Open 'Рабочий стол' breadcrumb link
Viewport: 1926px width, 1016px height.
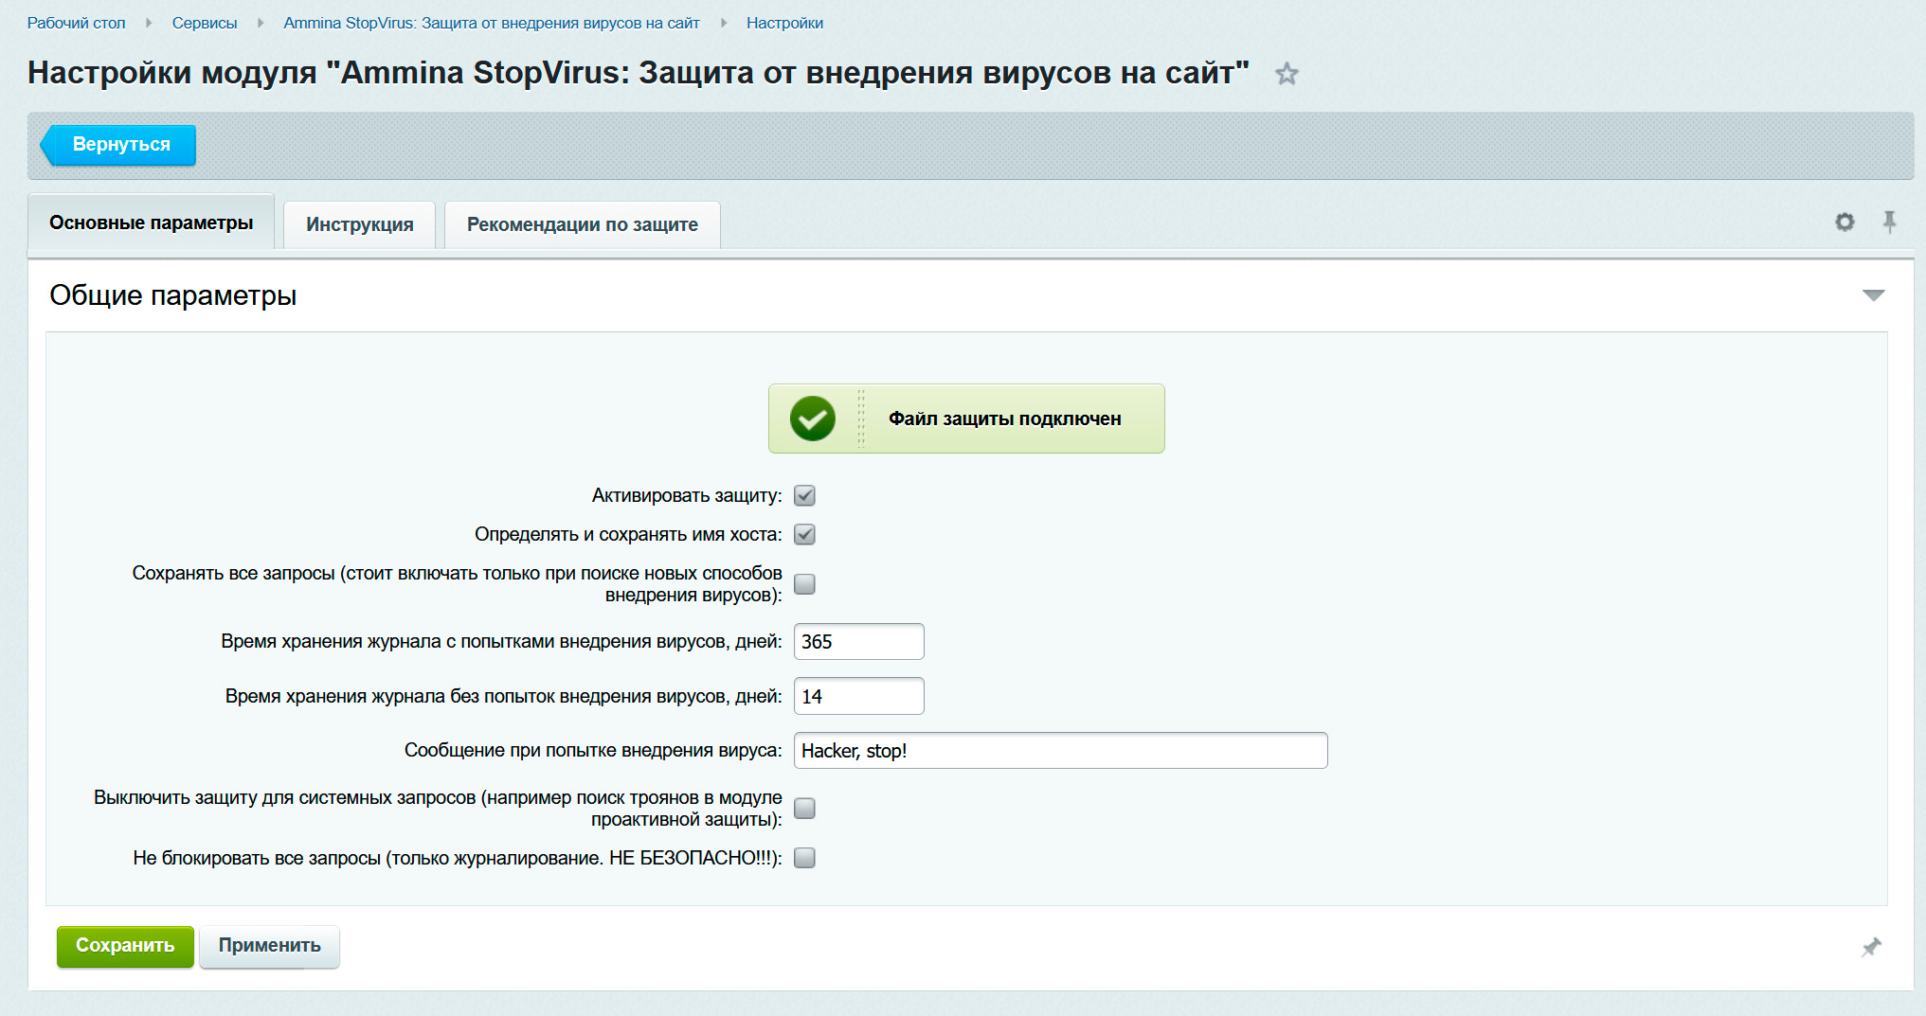[76, 23]
